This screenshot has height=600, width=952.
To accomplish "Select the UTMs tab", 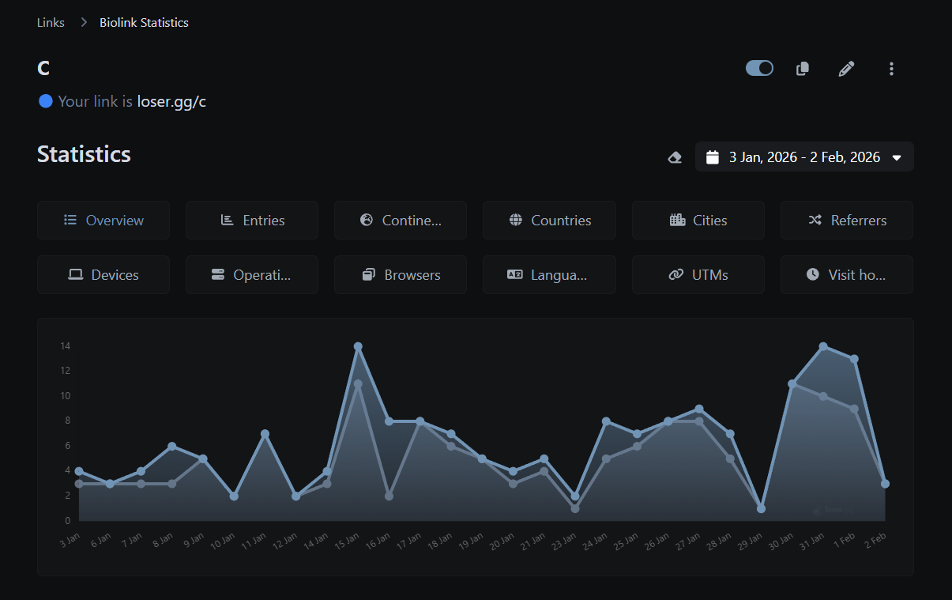I will 698,274.
